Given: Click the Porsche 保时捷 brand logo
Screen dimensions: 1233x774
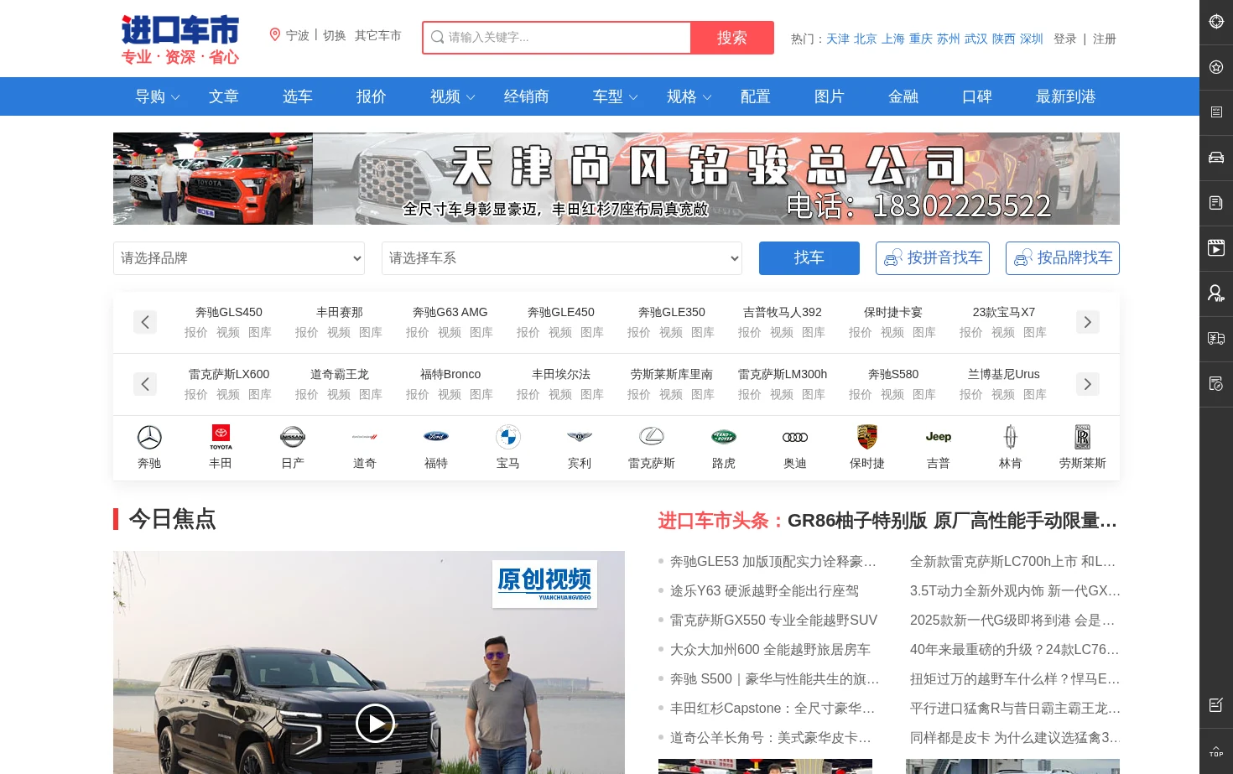Looking at the screenshot, I should coord(867,437).
